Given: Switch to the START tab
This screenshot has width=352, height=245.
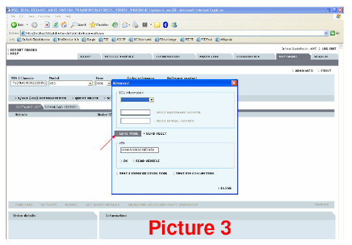Looking at the screenshot, I should point(86,56).
